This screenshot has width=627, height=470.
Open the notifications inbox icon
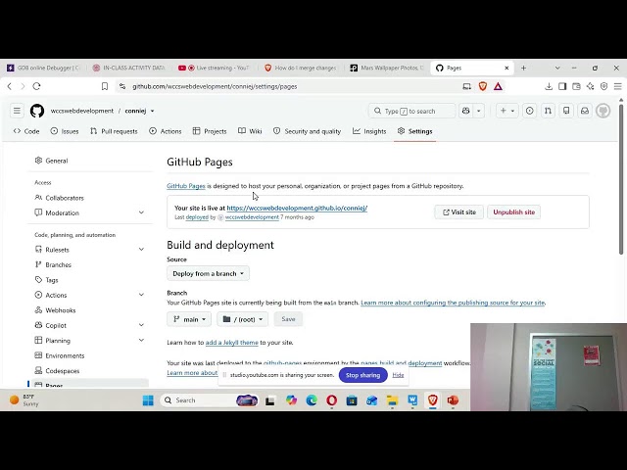point(585,111)
